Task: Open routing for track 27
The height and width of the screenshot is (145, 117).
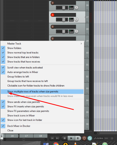Action: 71,20
